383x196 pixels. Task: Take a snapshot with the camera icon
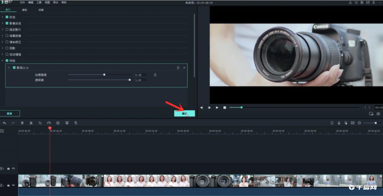[378, 114]
